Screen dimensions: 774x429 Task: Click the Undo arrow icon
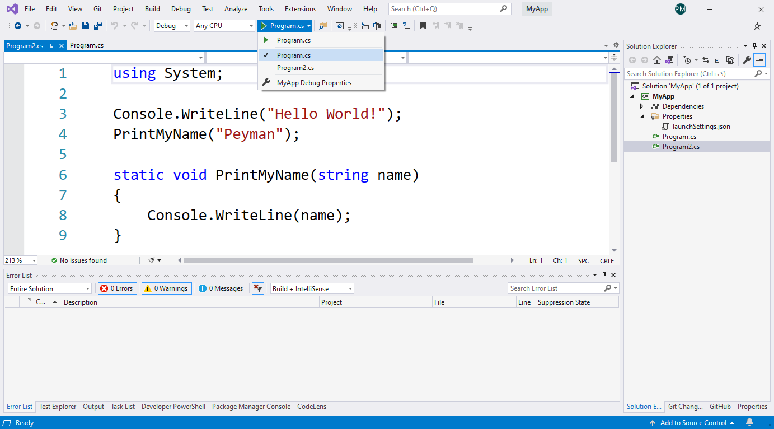point(115,26)
